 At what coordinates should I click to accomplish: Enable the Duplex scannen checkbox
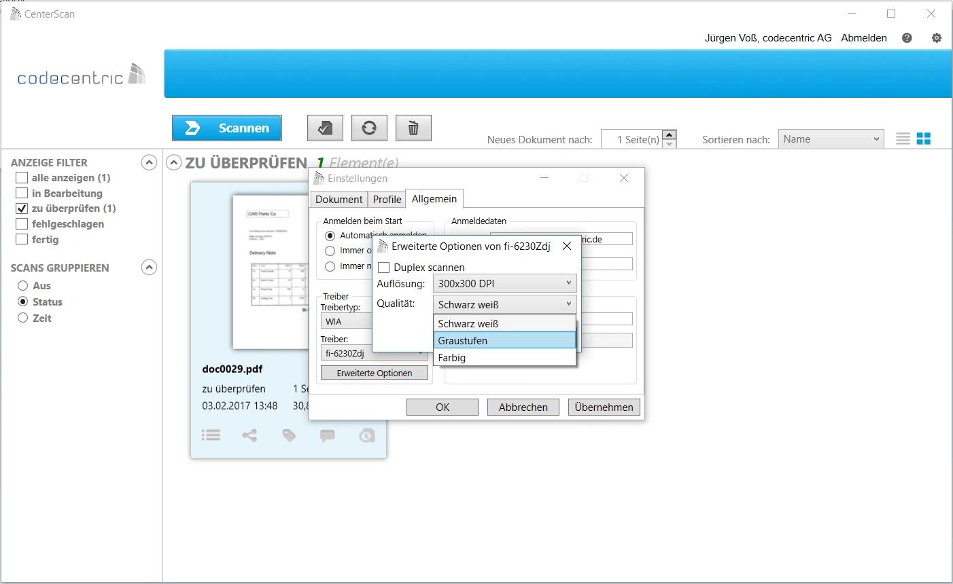coord(384,268)
